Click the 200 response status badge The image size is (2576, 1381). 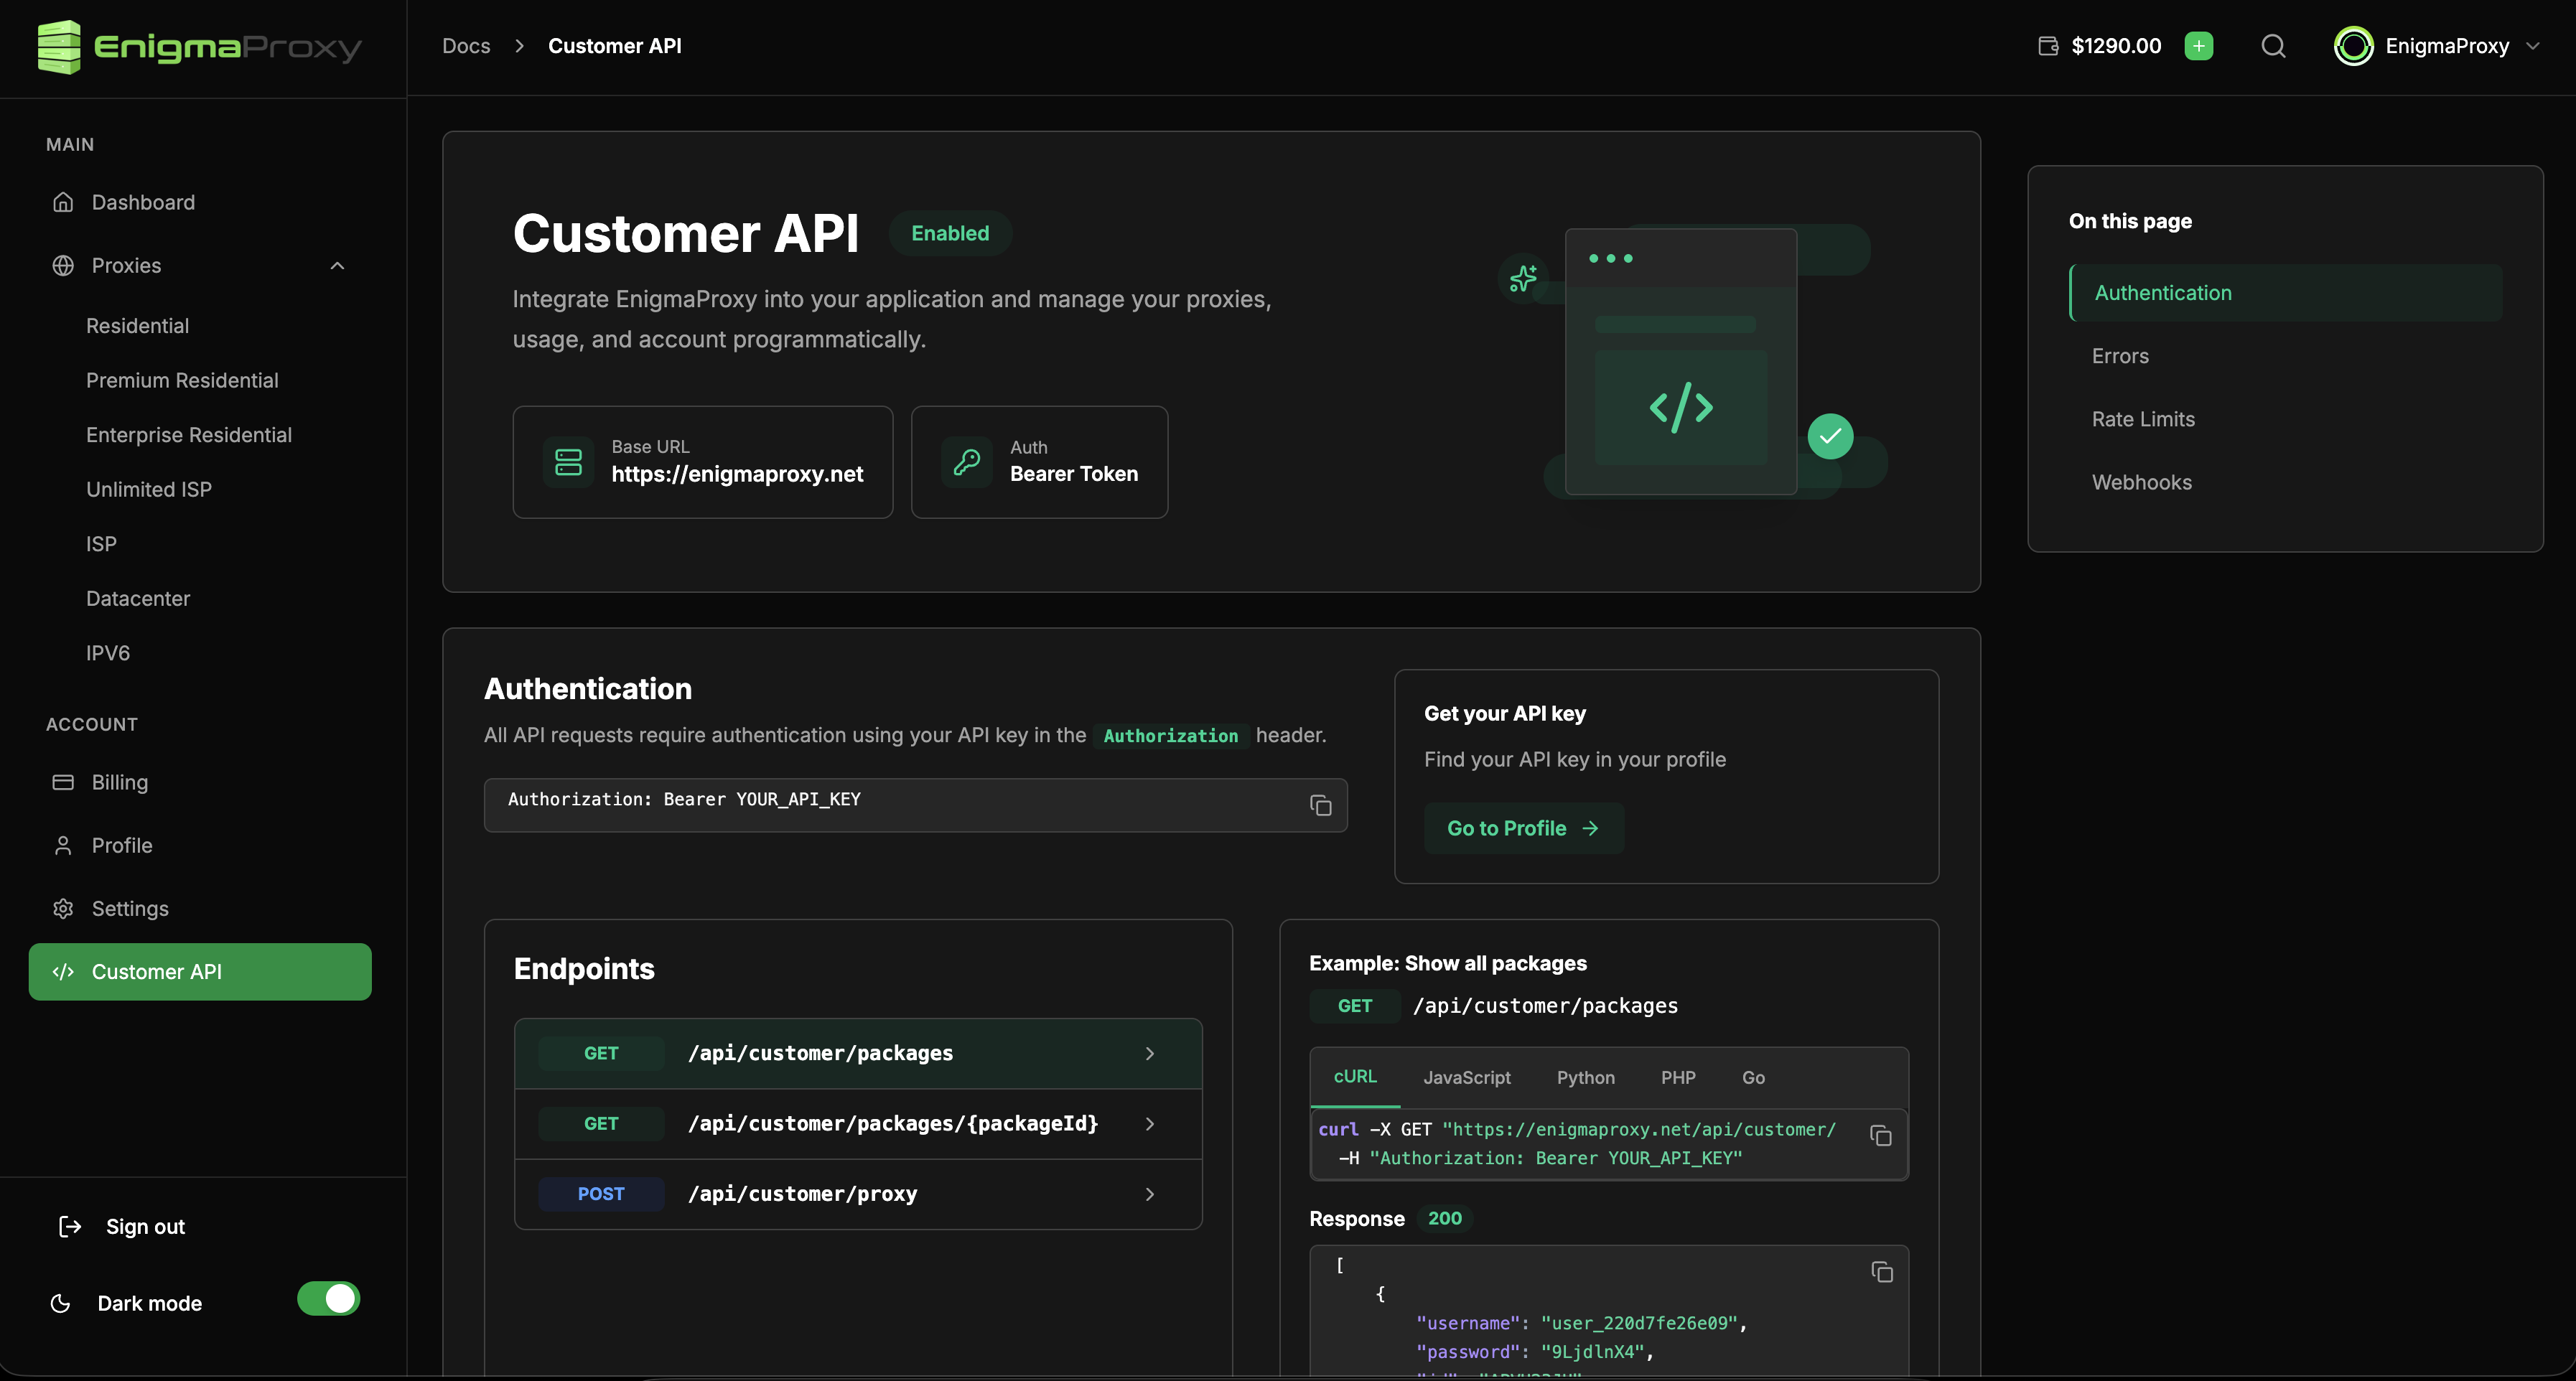(x=1444, y=1218)
